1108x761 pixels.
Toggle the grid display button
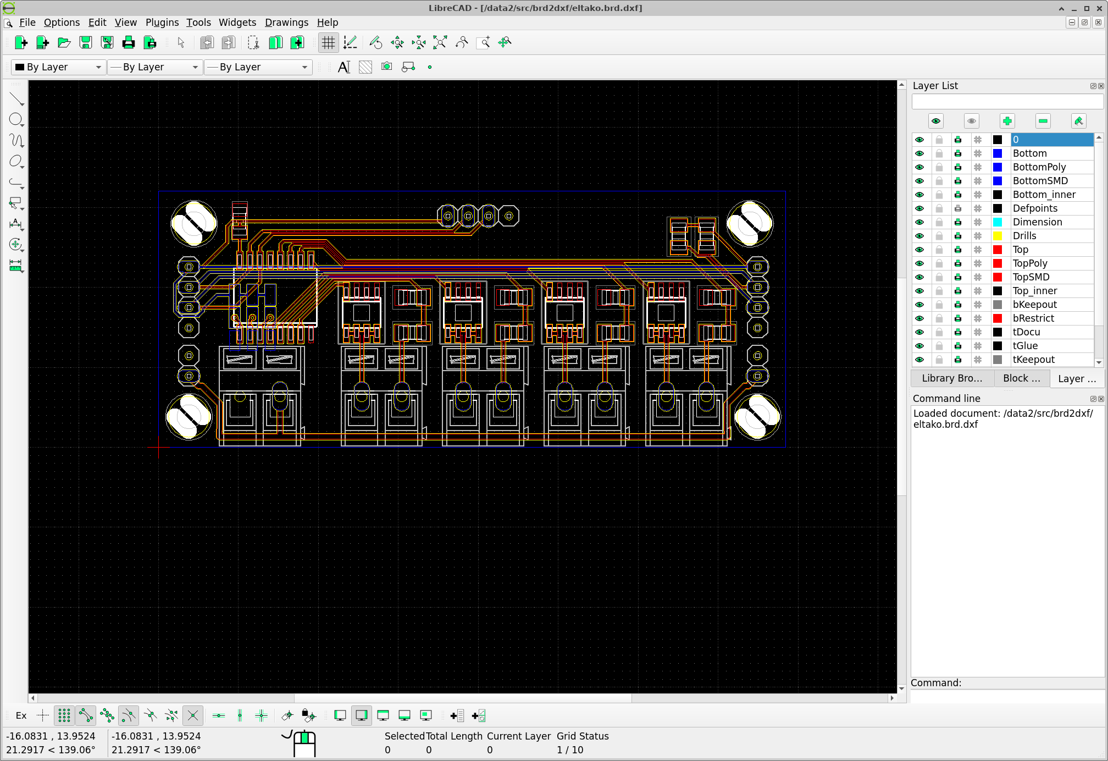pos(328,42)
